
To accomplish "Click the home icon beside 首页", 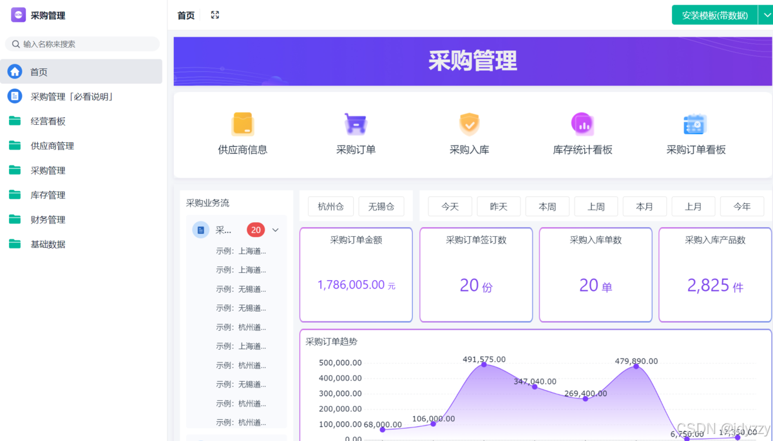I will [15, 71].
